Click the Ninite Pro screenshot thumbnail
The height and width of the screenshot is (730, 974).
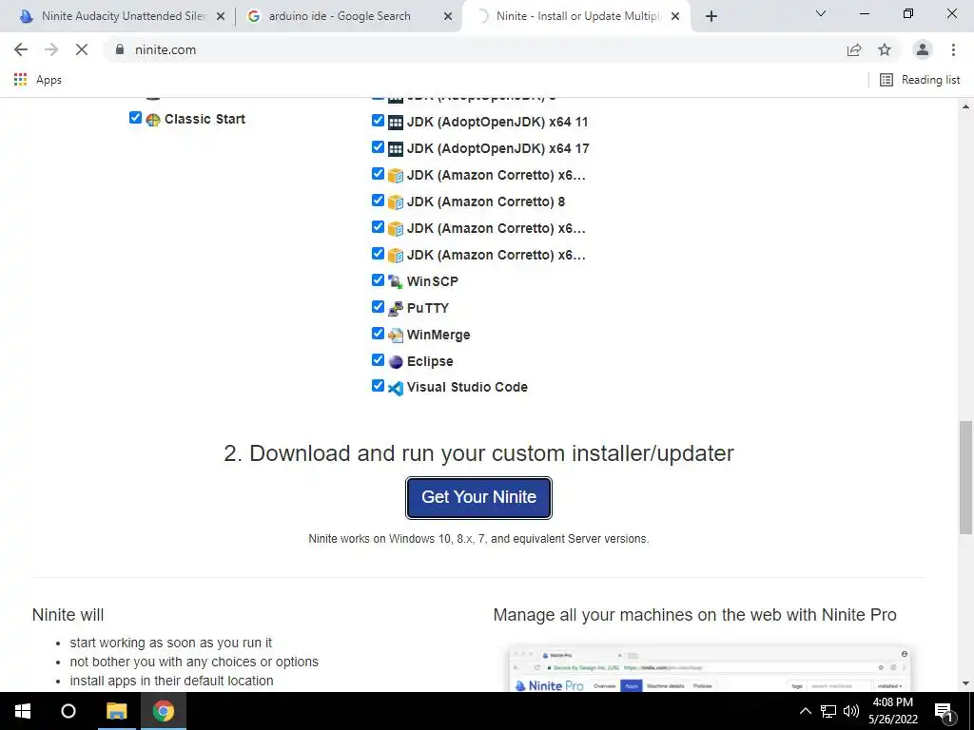(x=710, y=669)
